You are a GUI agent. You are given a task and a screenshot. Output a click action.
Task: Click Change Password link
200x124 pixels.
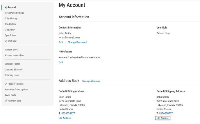(77, 42)
